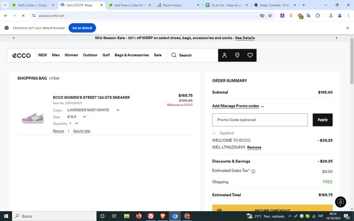Dismiss the default browser notification bar

[x=347, y=28]
